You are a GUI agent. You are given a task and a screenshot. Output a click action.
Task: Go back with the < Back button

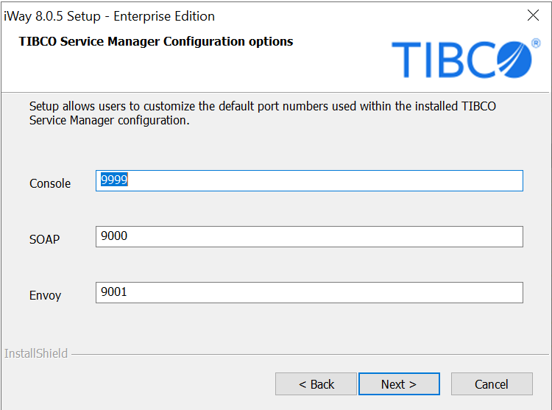click(x=316, y=384)
